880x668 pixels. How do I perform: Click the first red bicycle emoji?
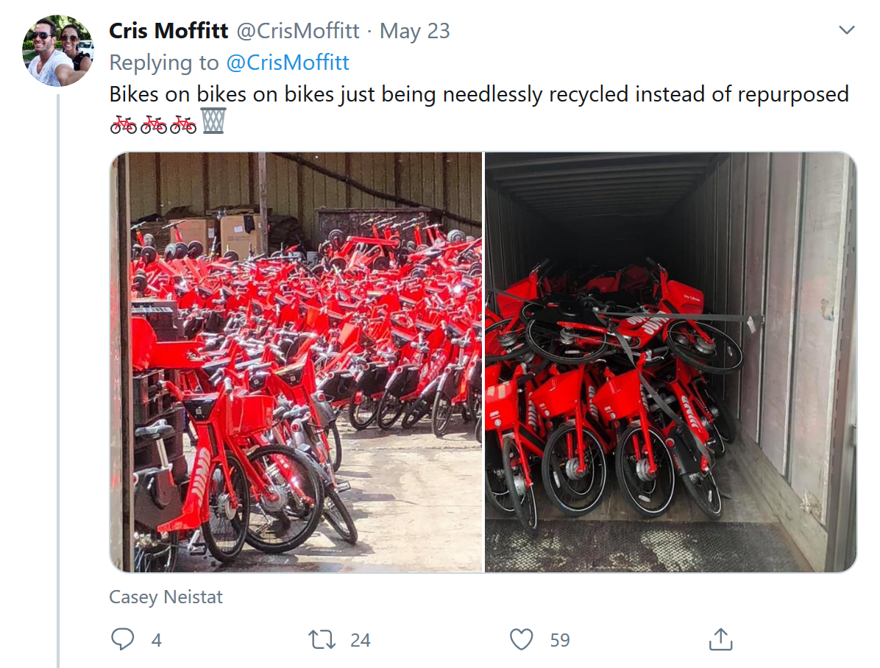tap(124, 124)
